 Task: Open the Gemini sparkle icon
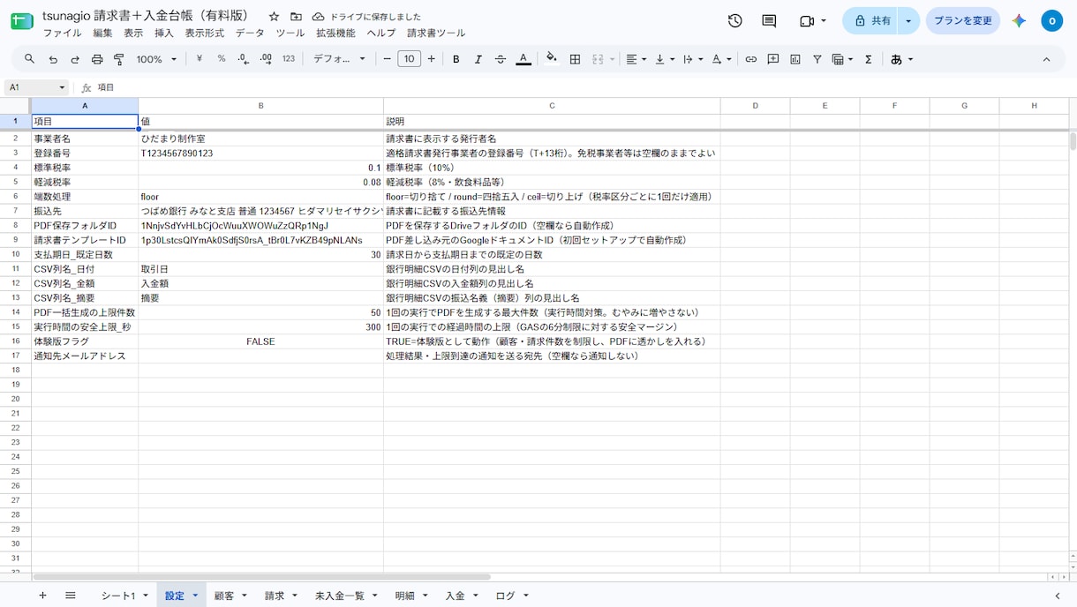click(1020, 21)
